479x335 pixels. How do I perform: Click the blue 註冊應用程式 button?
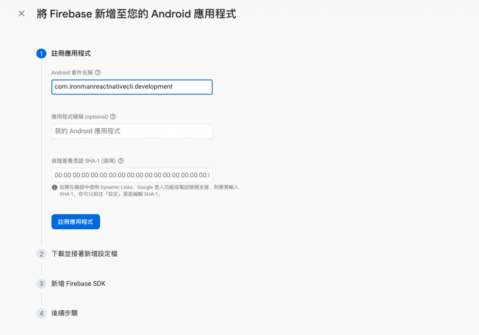pos(76,222)
